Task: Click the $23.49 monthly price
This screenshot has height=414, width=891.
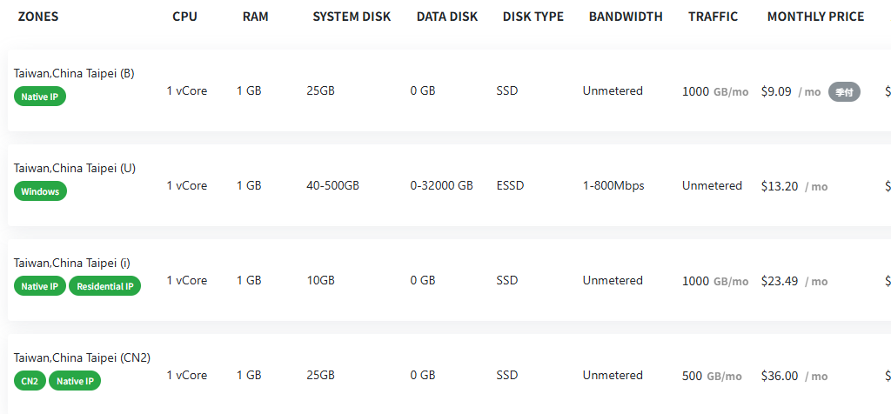Action: [x=780, y=281]
